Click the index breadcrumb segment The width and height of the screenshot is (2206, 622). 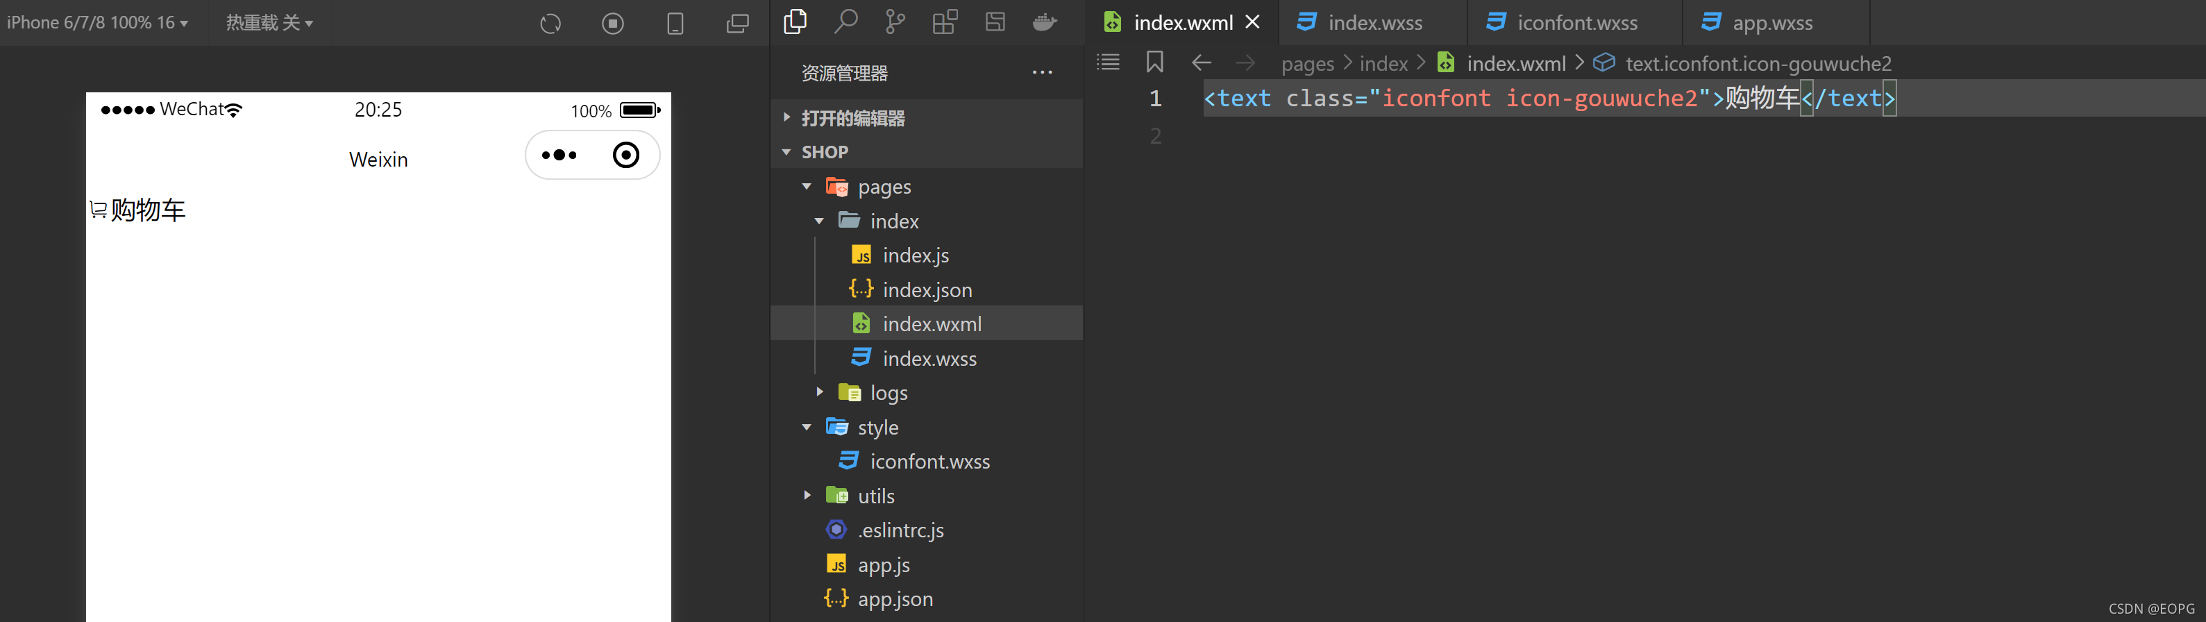coord(1383,63)
